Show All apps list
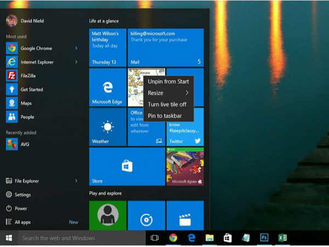This screenshot has width=329, height=247. click(23, 222)
